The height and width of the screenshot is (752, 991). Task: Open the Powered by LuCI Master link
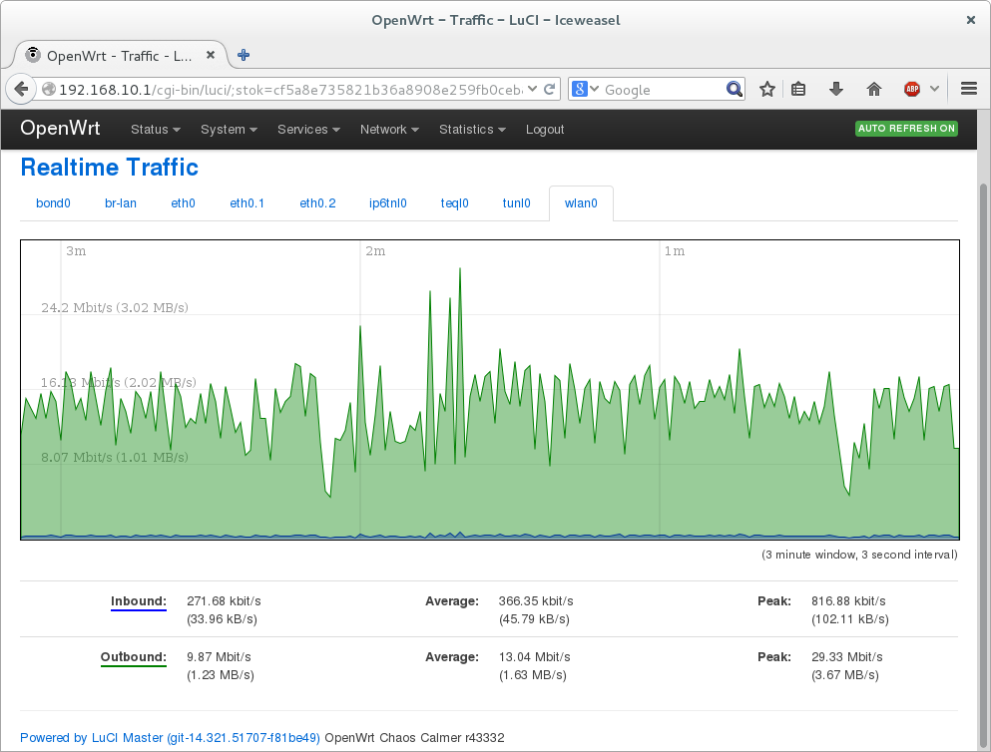coord(170,737)
